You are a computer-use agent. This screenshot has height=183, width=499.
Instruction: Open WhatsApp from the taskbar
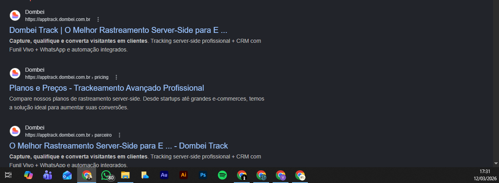coord(106,175)
